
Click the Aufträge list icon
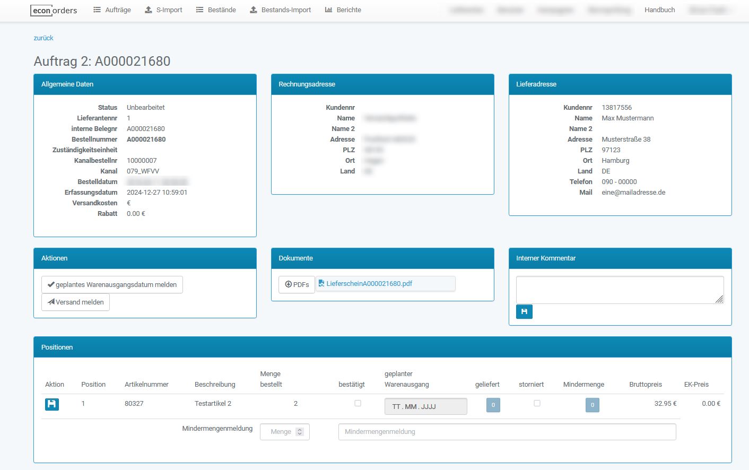(x=97, y=10)
